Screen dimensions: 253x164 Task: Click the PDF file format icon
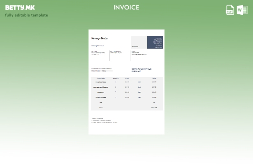tap(230, 10)
